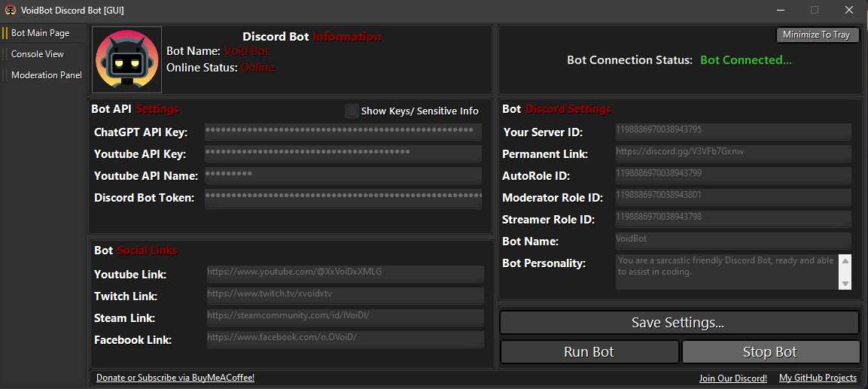The height and width of the screenshot is (389, 868).
Task: Click the AutoRole ID field
Action: pos(733,175)
